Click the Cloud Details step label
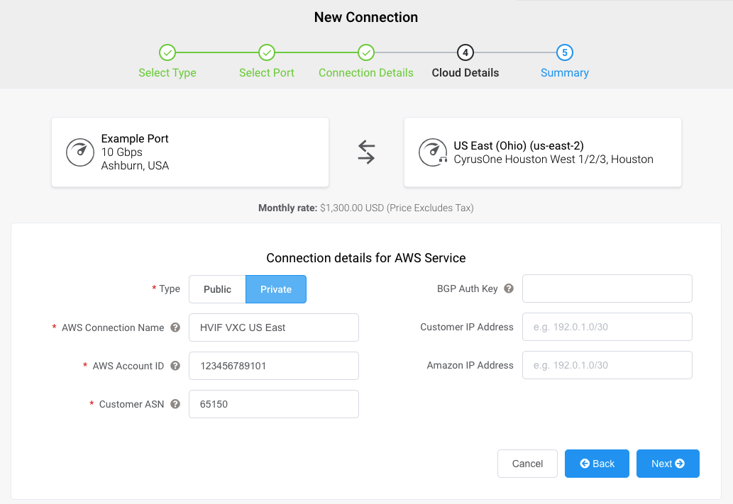The height and width of the screenshot is (504, 733). point(465,73)
